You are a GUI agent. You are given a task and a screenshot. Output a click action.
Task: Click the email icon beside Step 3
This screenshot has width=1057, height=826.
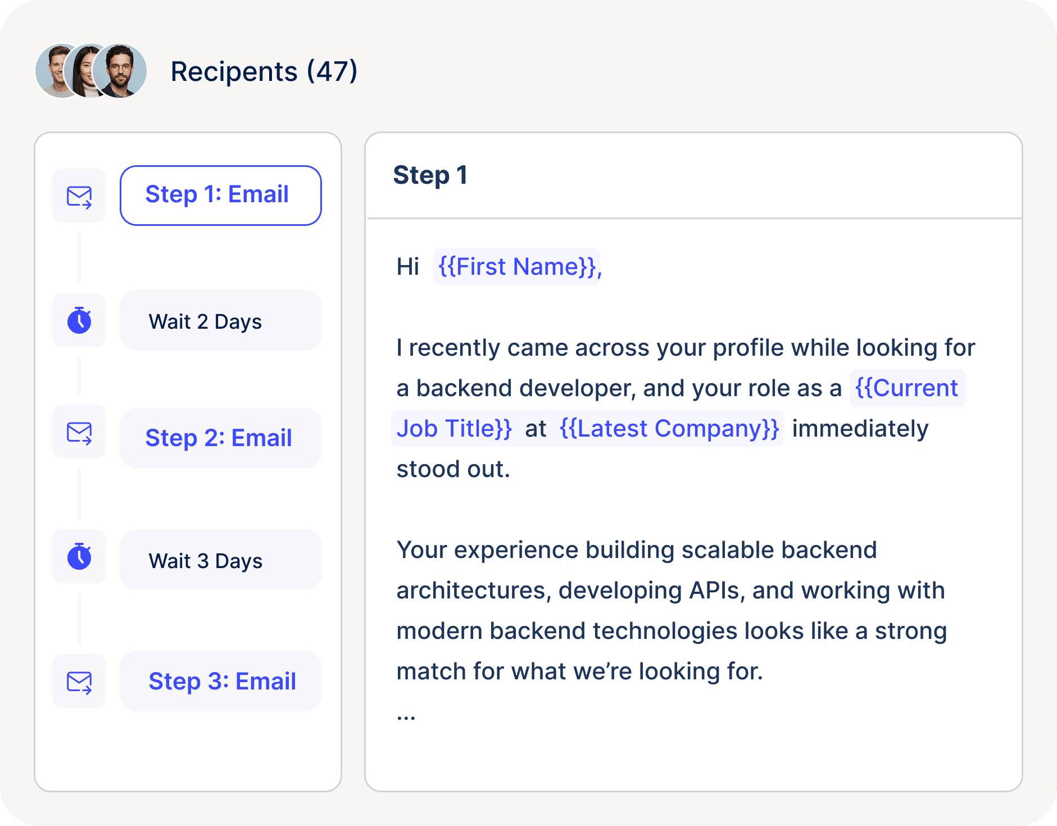[x=79, y=681]
